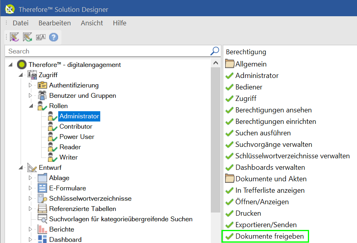Collapse the Therefore digitalengagement root node
Viewport: 357px width, 243px height.
tap(10, 65)
